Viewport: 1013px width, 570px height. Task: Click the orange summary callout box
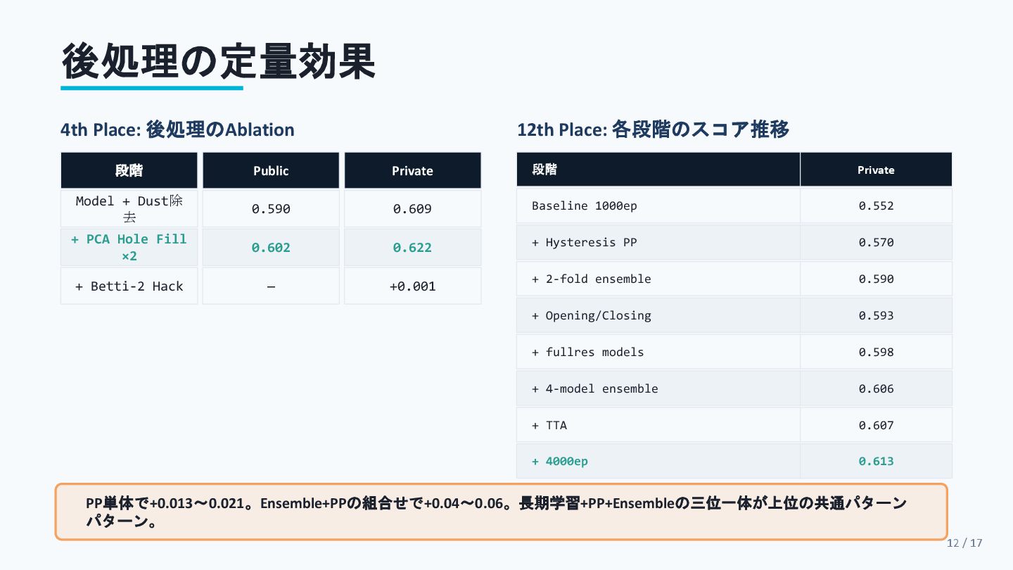click(x=501, y=512)
